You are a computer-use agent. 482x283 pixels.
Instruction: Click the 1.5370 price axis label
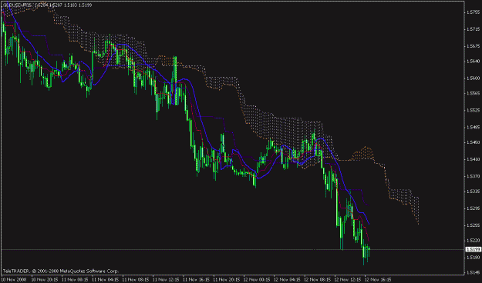tap(474, 176)
